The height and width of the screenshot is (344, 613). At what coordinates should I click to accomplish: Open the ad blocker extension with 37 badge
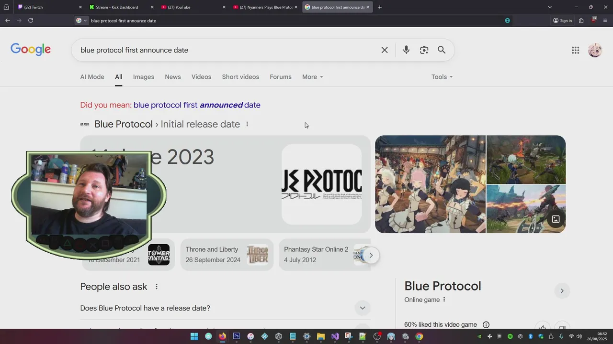tap(594, 20)
